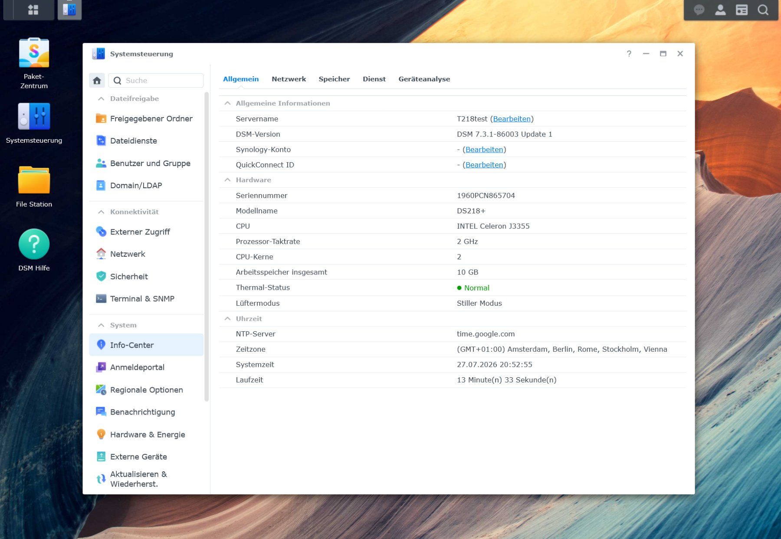Click the sidebar vertical scrollbar
The height and width of the screenshot is (539, 781).
point(207,247)
